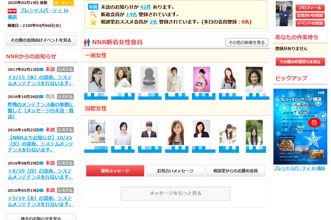Click the yellow star recommended members icon
The height and width of the screenshot is (220, 331).
pyautogui.click(x=93, y=22)
